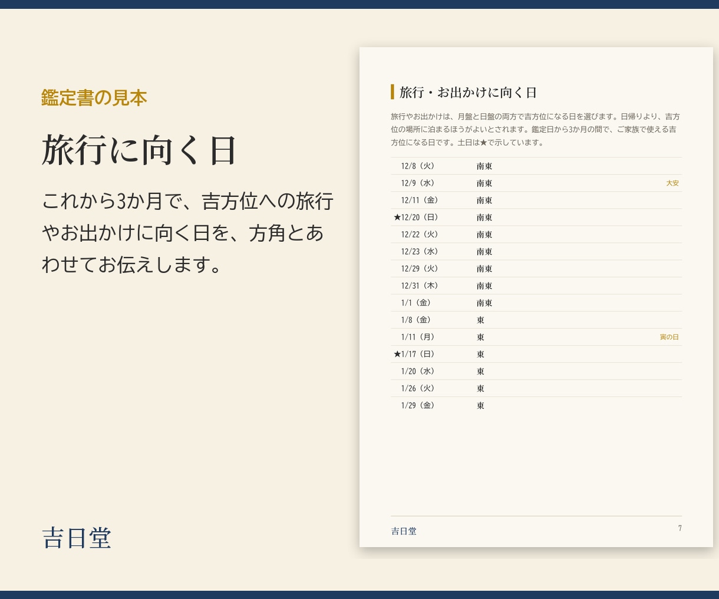The width and height of the screenshot is (719, 599).
Task: Select the 12/22（火）date row
Action: [x=536, y=235]
